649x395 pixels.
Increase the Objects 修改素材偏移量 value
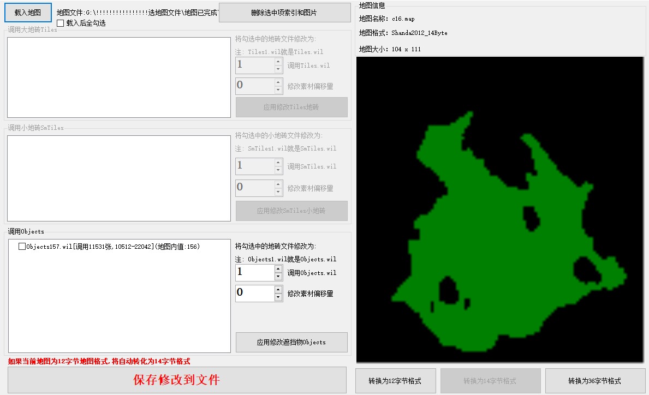(278, 289)
